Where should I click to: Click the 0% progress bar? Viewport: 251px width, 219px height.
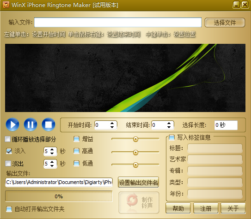pos(59,196)
